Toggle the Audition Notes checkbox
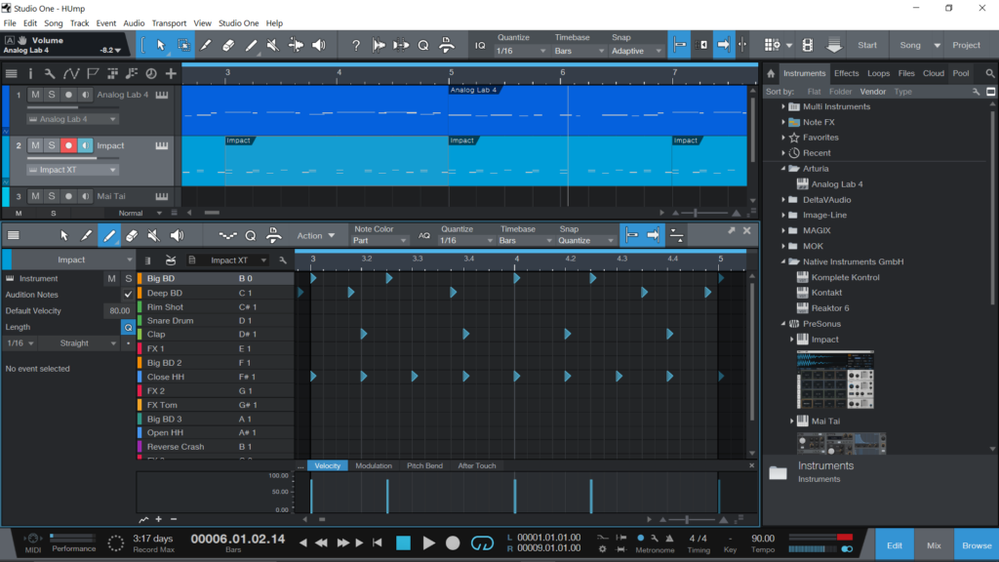Viewport: 999px width, 562px height. coord(128,295)
